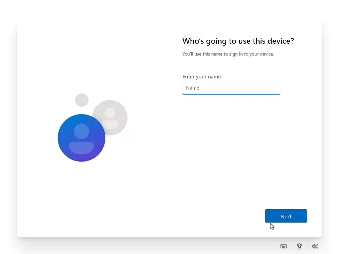Screen dimensions: 339x254
Task: Focus the Name input field
Action: click(231, 88)
